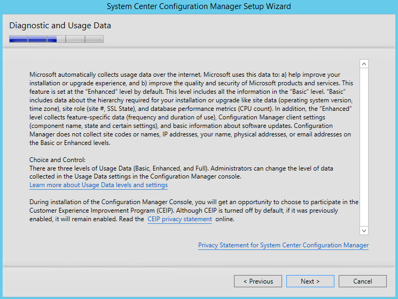Open Privacy Statement for System Center Configuration Manager

coord(283,245)
